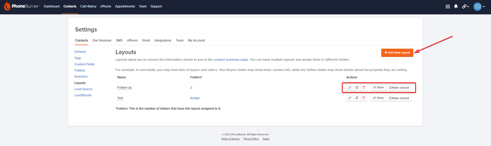Edit the Test layout with the pencil icon

pyautogui.click(x=350, y=98)
